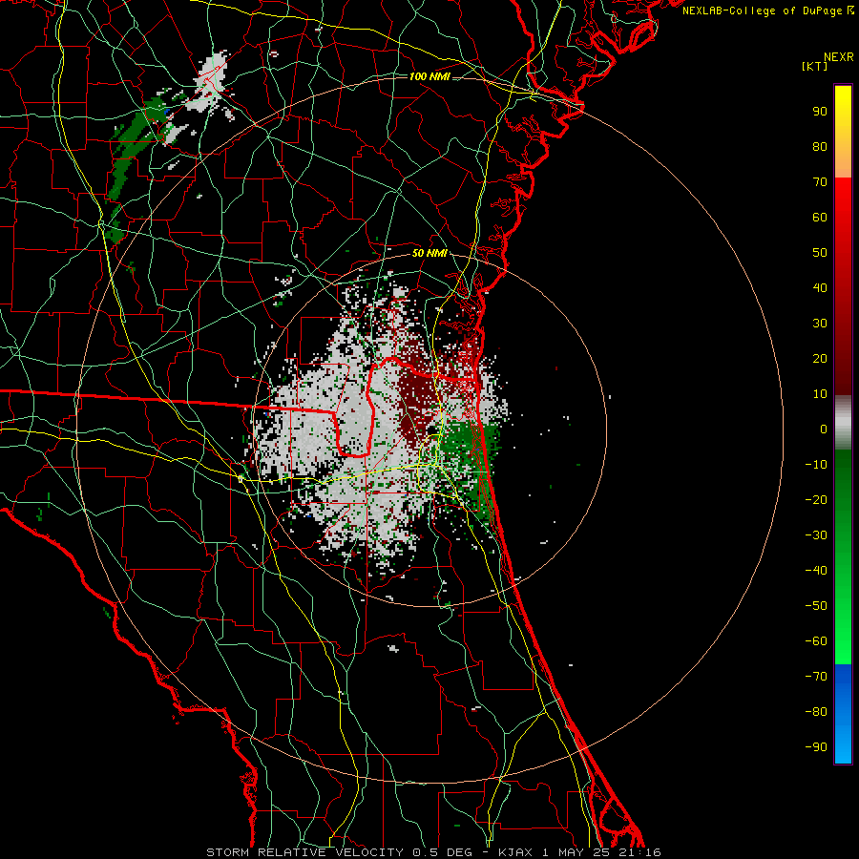Click the 100 NMI range ring label
The width and height of the screenshot is (859, 859).
(429, 76)
